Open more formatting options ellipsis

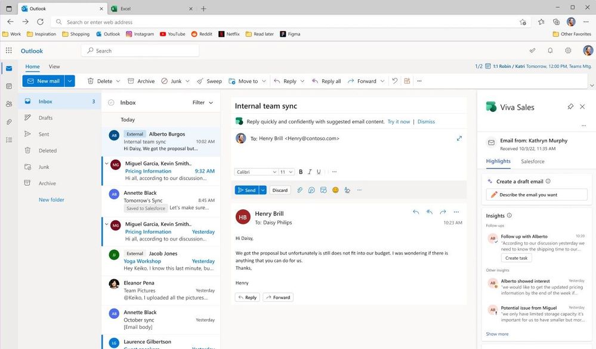pyautogui.click(x=334, y=172)
